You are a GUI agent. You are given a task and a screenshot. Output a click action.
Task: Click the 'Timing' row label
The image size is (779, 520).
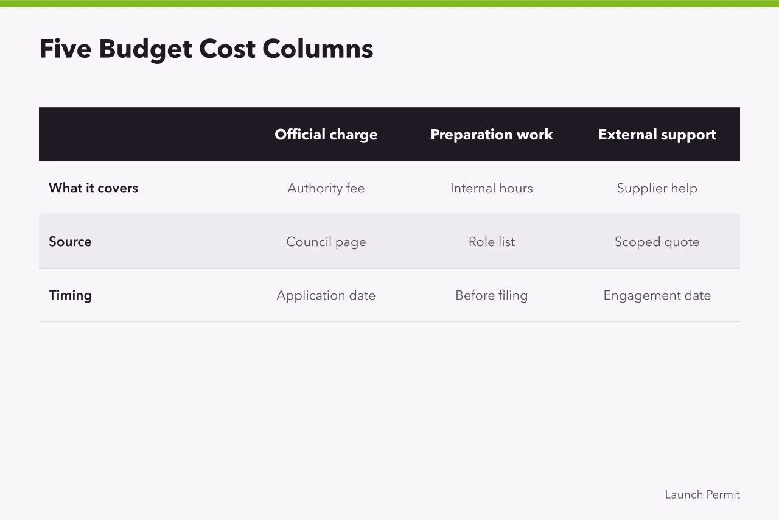71,295
